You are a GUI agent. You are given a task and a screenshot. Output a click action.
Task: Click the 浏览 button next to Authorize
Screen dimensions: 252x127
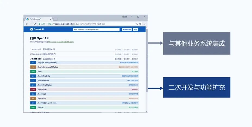135,30
